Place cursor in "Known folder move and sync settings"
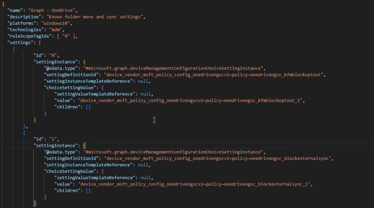This screenshot has height=208, width=374. [94, 17]
